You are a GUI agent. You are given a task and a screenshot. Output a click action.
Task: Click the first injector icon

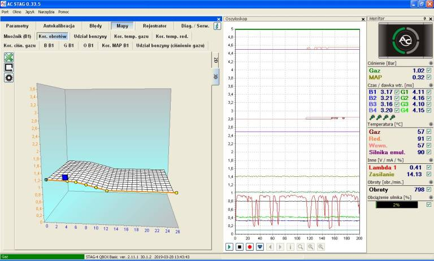pyautogui.click(x=372, y=118)
